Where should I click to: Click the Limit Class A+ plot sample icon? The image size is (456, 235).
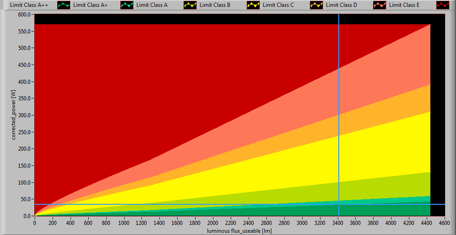coord(127,5)
